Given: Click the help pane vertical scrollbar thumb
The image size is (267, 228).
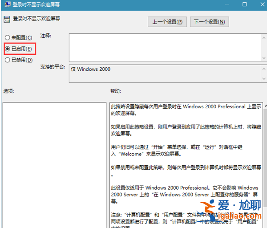Looking at the screenshot, I should coord(265,158).
